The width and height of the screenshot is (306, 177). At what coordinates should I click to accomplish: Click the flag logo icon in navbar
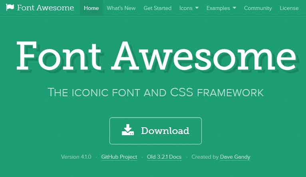[10, 8]
